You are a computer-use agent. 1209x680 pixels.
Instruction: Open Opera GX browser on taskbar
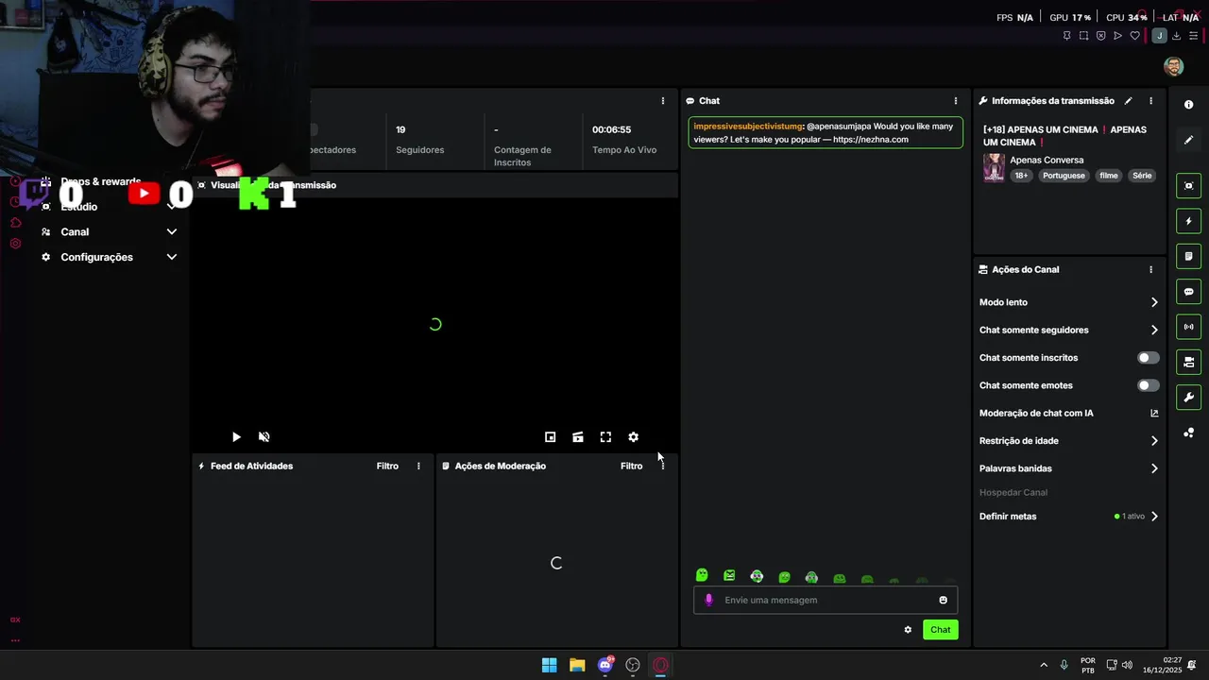pyautogui.click(x=661, y=665)
